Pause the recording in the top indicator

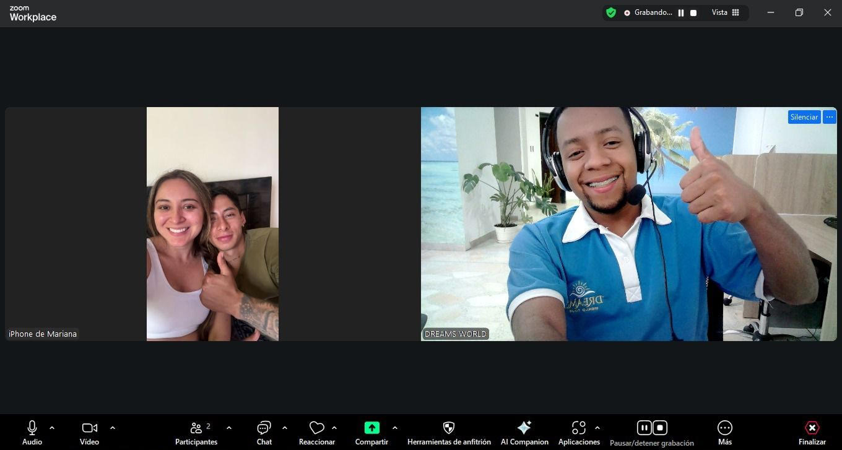(x=681, y=12)
